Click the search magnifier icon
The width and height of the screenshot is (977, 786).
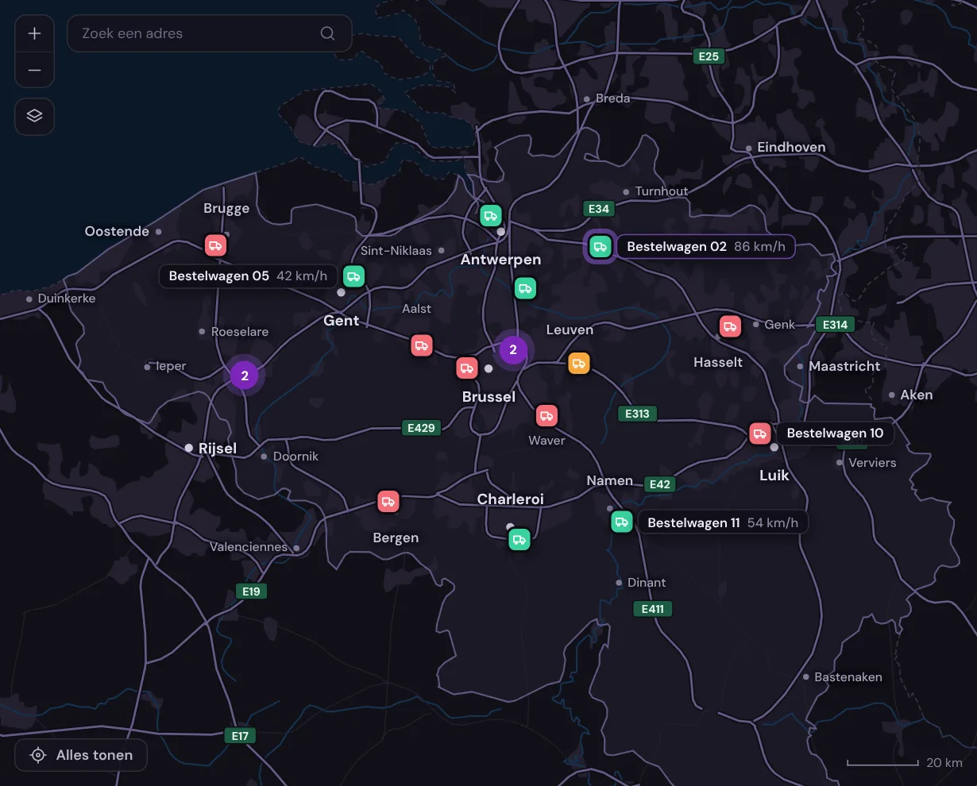327,33
